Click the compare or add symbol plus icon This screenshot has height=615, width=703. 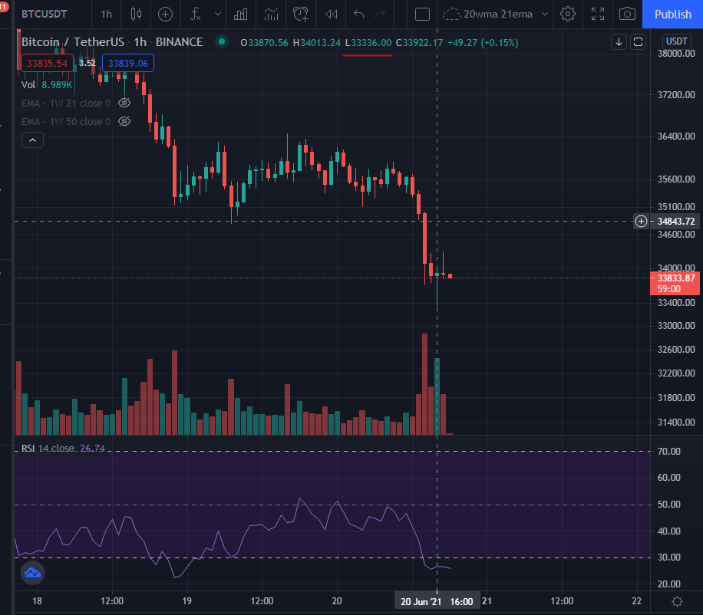(x=166, y=15)
